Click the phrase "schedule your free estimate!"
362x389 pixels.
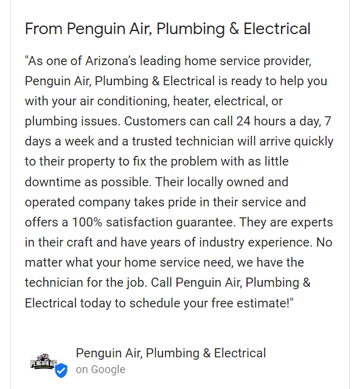coord(210,303)
